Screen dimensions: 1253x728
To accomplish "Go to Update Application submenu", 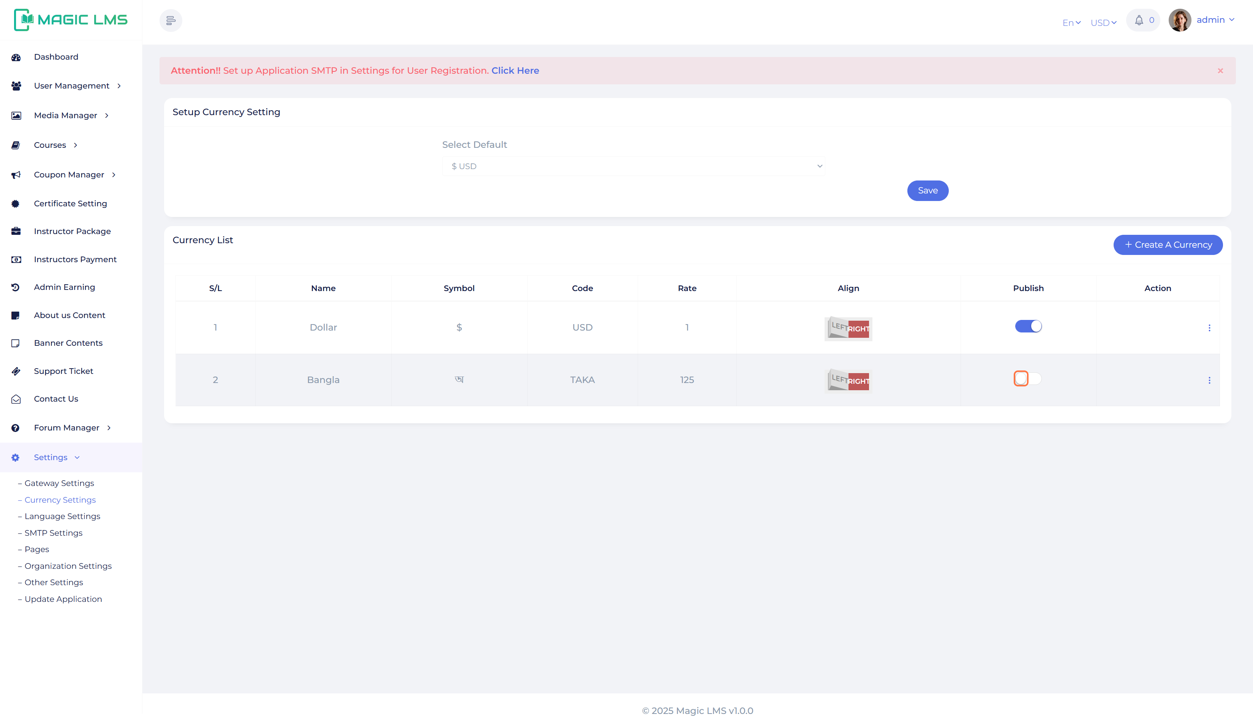I will coord(63,599).
